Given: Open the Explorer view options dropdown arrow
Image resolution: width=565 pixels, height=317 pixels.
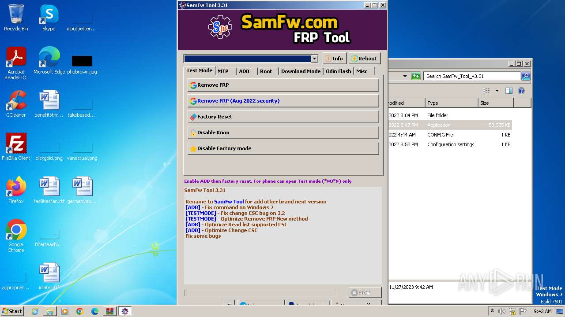Looking at the screenshot, I should [x=497, y=91].
